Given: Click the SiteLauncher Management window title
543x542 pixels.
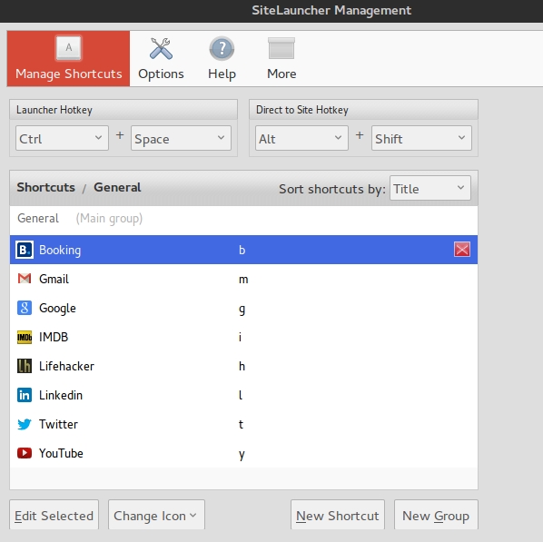Looking at the screenshot, I should [x=331, y=10].
